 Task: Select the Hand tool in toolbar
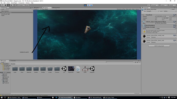point(2,5)
